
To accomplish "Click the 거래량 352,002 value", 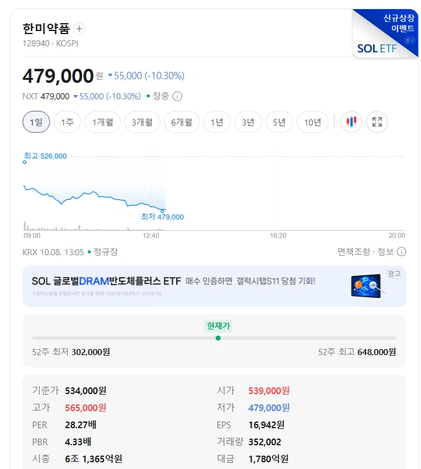I will click(265, 442).
